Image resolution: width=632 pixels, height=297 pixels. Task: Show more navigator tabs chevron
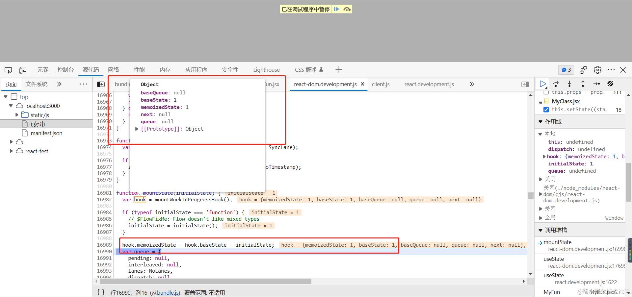point(59,84)
